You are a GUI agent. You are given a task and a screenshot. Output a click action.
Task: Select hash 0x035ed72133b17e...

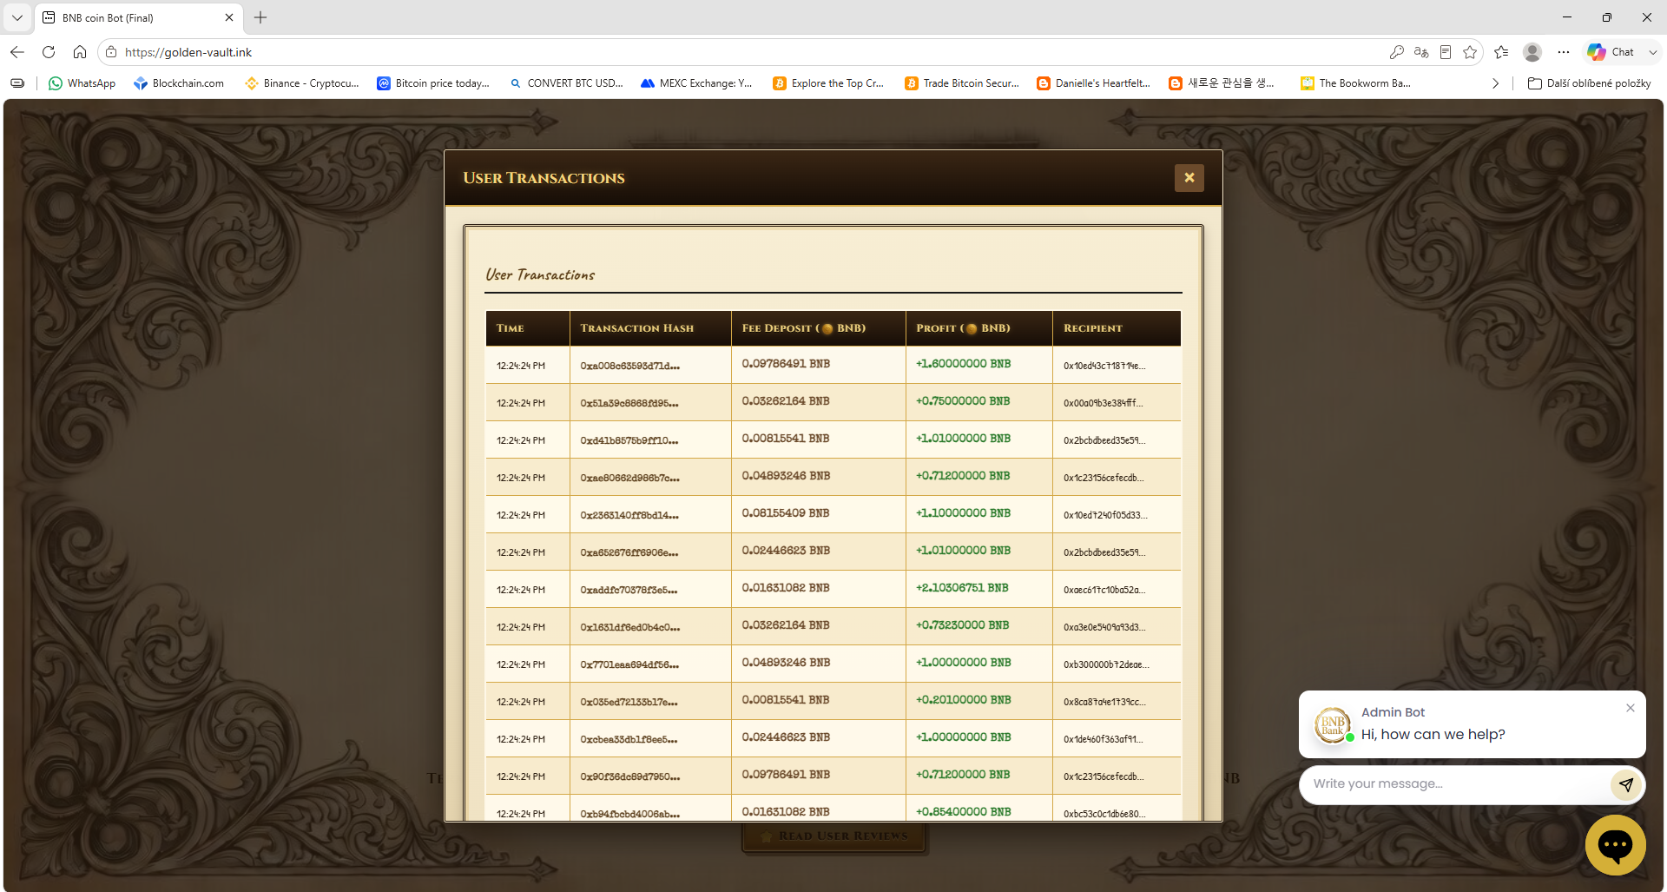pos(629,702)
